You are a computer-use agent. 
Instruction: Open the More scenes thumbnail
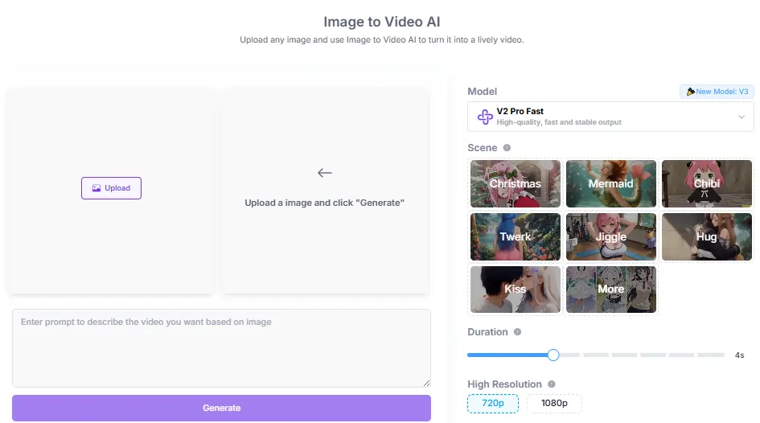pos(610,290)
